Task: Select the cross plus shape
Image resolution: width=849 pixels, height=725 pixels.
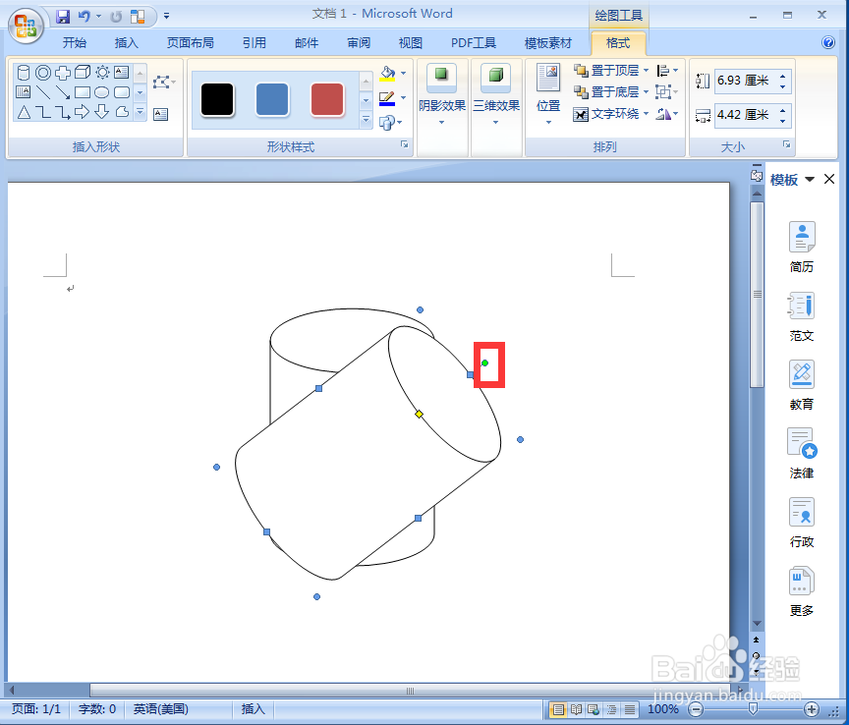Action: pos(63,72)
